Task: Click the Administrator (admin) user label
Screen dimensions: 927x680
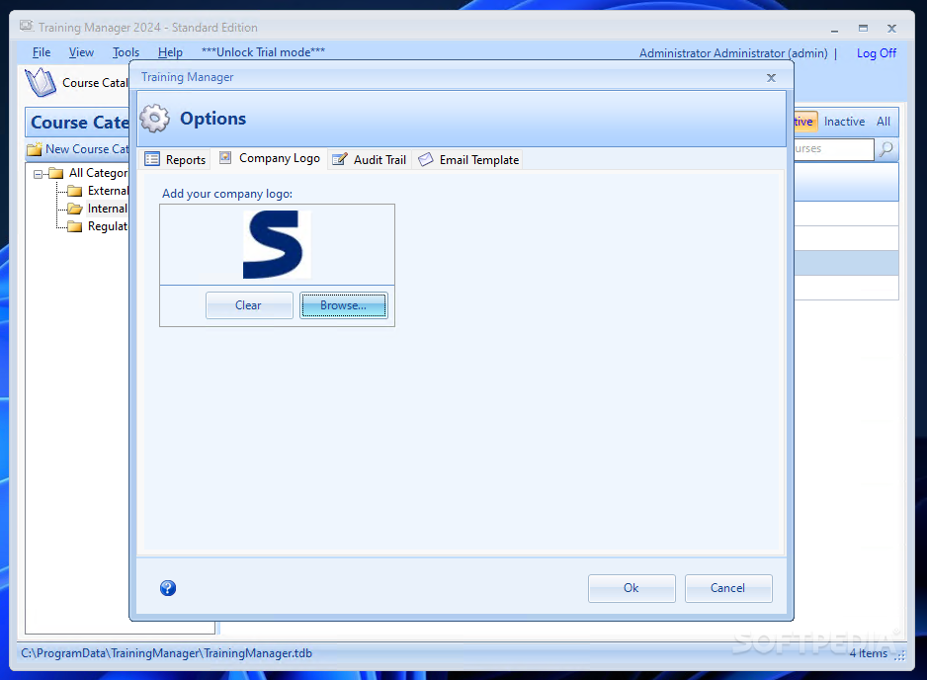Action: point(733,53)
